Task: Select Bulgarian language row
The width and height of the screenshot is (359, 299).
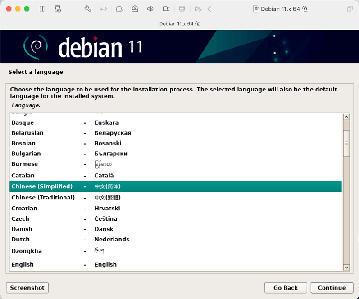Action: click(175, 153)
